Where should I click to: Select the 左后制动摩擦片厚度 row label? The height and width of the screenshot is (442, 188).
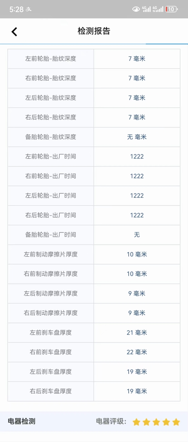pos(51,294)
